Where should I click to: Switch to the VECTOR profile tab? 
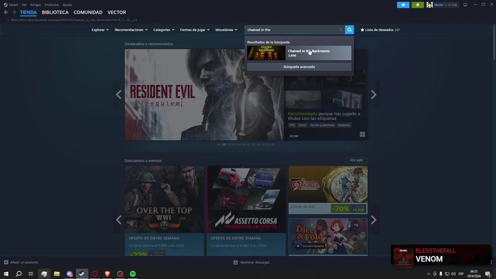click(x=117, y=12)
